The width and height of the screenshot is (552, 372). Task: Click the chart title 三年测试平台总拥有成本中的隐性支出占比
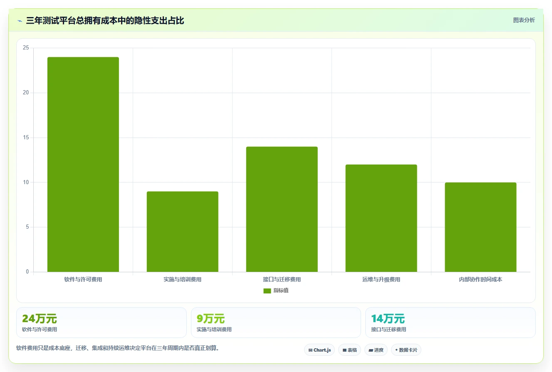click(105, 21)
